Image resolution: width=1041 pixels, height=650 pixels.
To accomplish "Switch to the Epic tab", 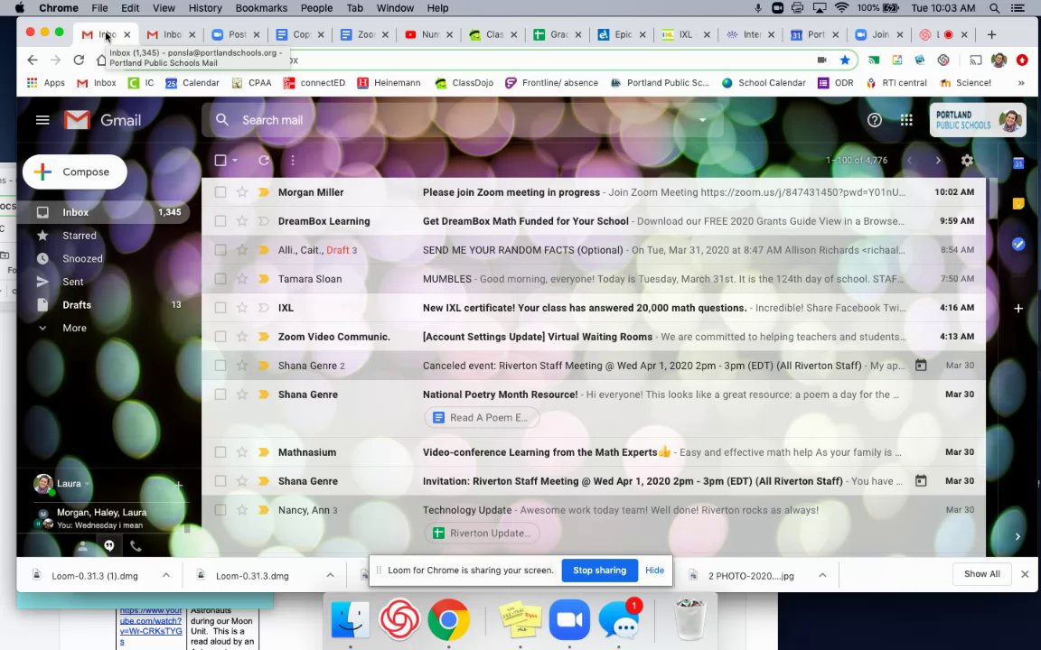I will tap(622, 34).
